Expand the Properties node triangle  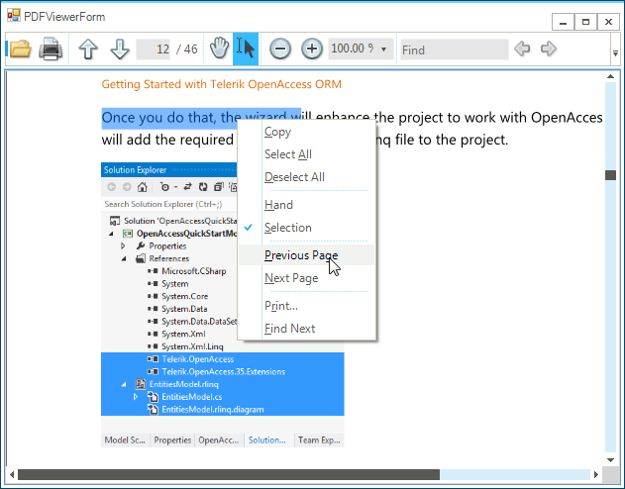pos(123,246)
